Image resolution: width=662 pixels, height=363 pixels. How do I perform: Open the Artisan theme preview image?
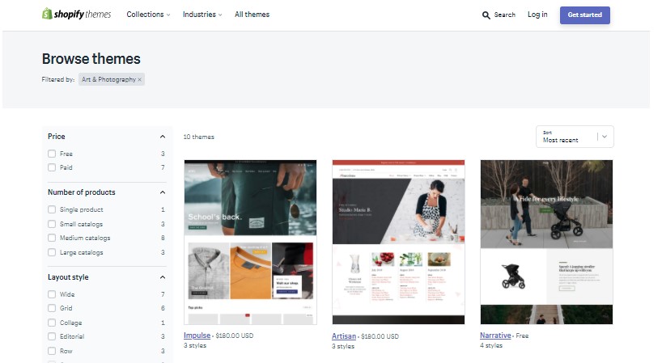tap(398, 242)
